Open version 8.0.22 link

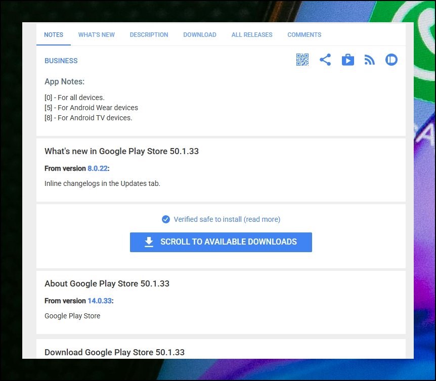point(98,169)
